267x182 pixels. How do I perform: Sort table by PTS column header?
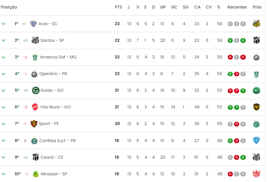pyautogui.click(x=118, y=7)
